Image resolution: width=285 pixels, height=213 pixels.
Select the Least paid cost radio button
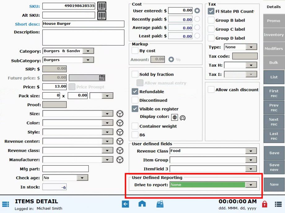point(197,36)
